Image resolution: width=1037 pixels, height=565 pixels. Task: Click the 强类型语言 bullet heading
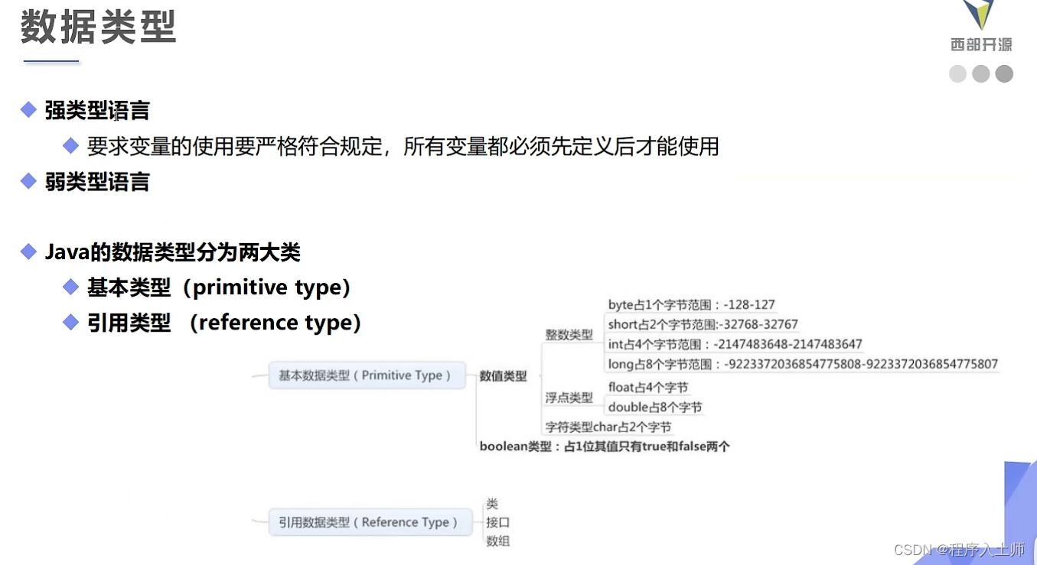[x=97, y=111]
